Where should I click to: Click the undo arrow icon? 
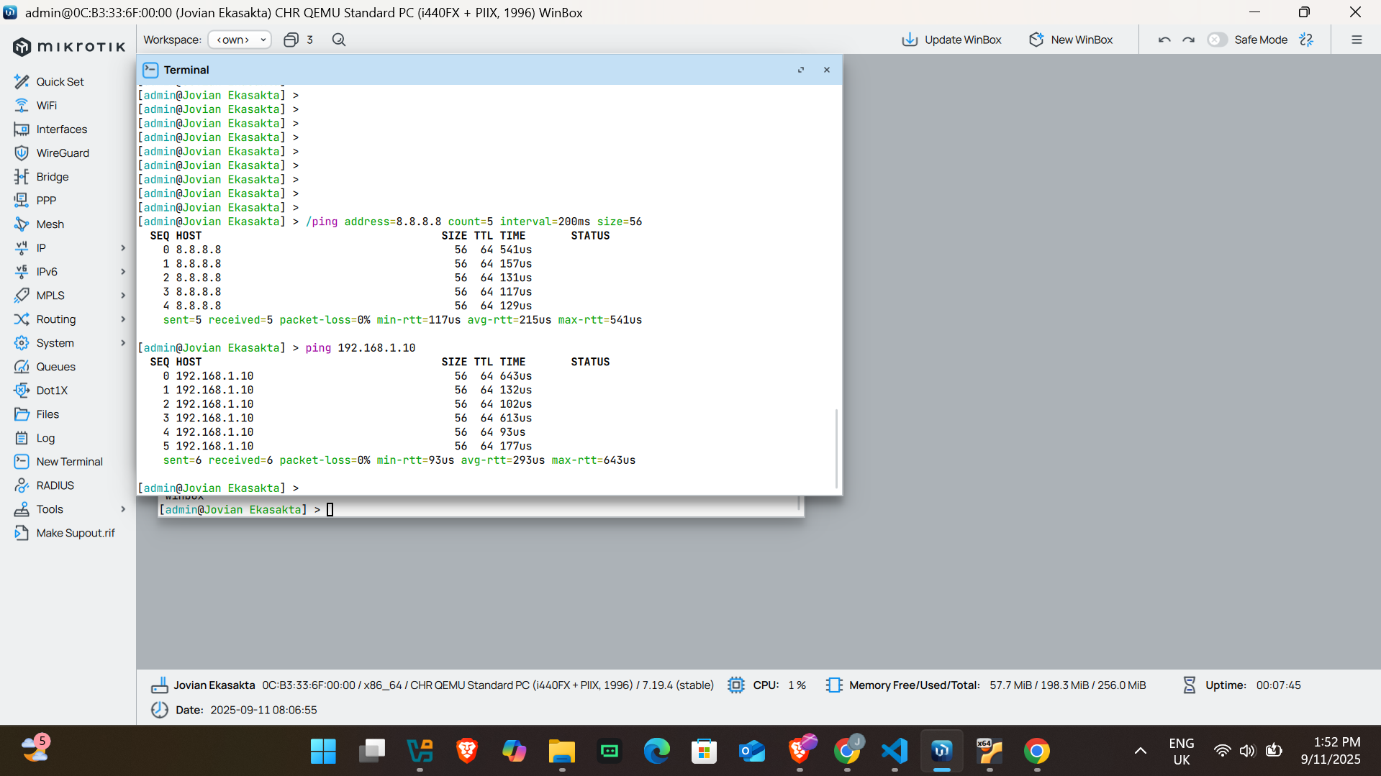(x=1164, y=40)
